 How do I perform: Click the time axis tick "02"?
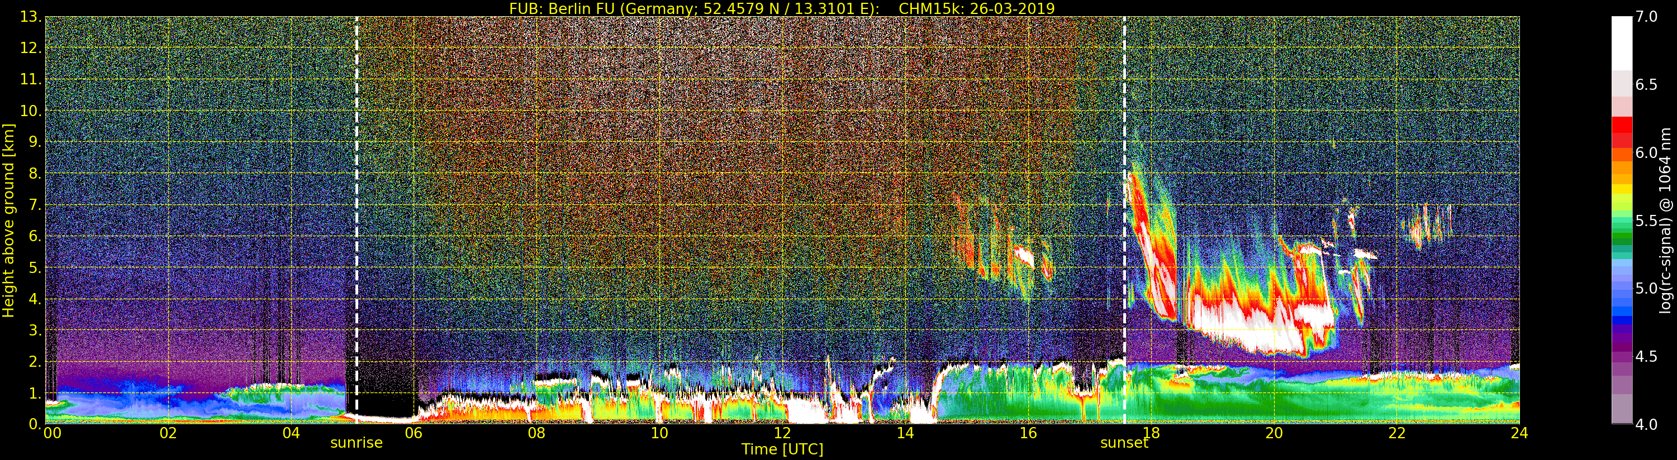point(168,433)
